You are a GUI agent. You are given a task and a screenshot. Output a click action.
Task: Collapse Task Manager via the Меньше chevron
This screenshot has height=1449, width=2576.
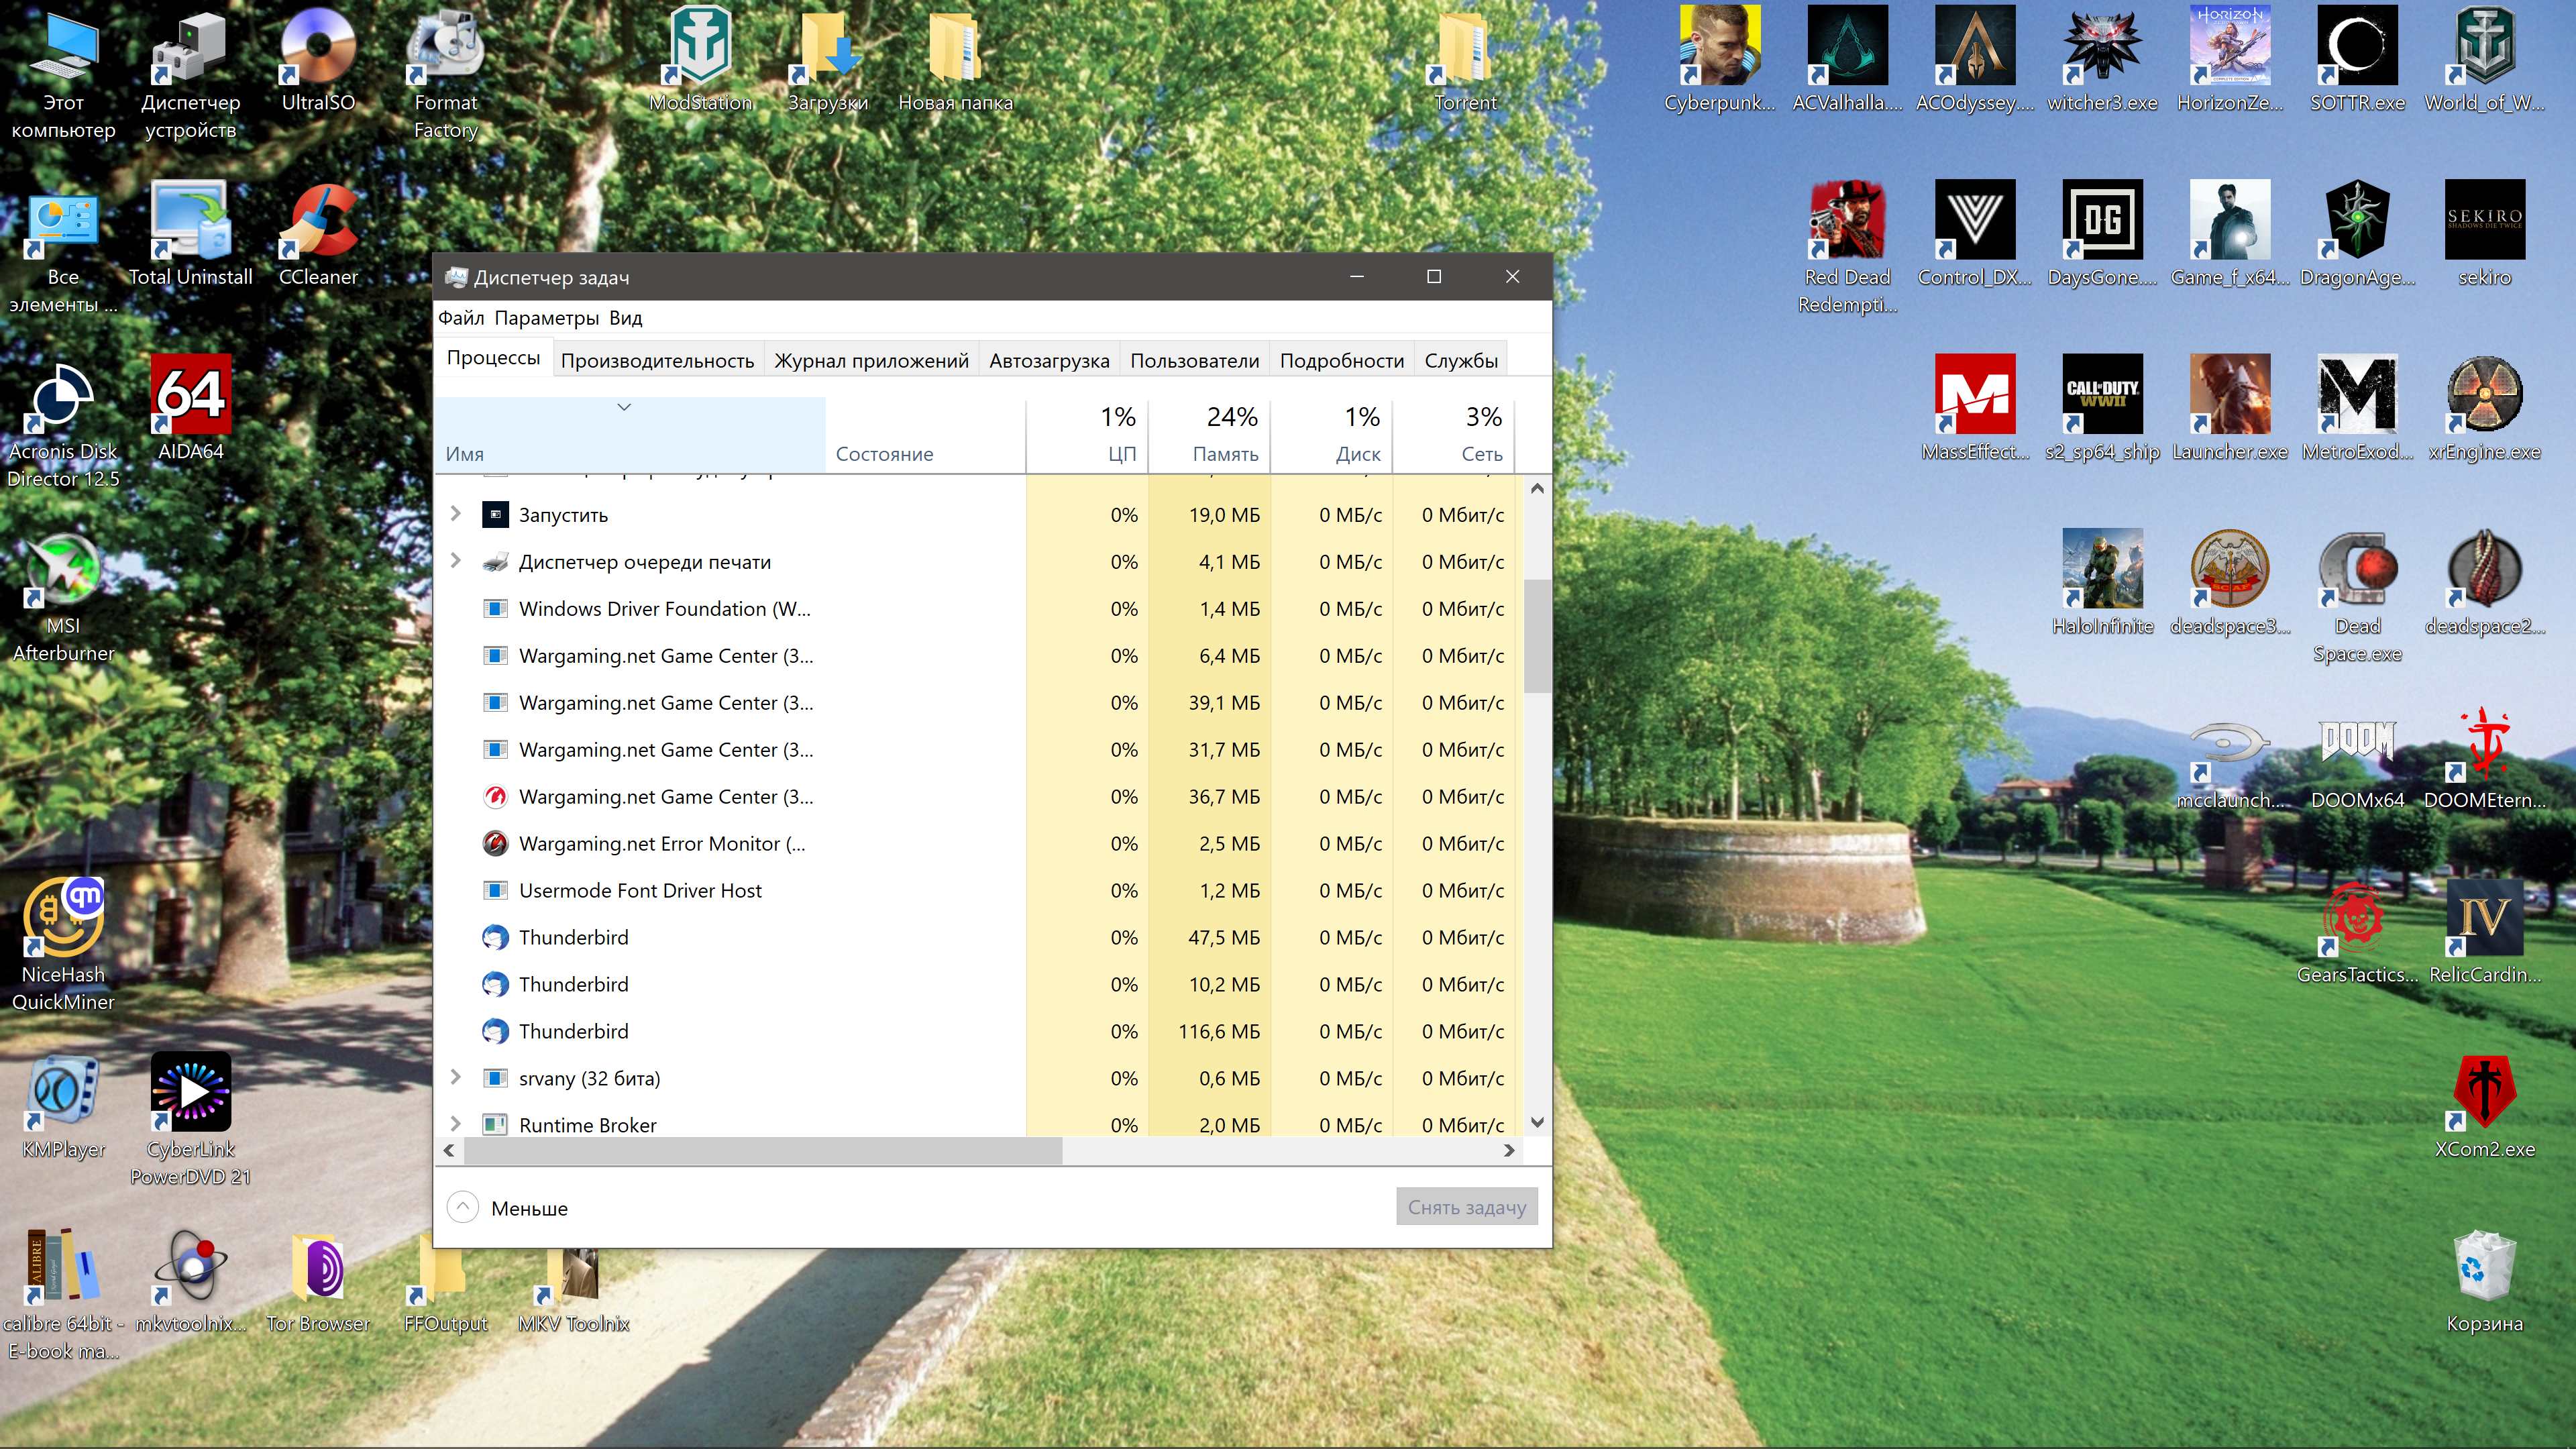[x=462, y=1207]
